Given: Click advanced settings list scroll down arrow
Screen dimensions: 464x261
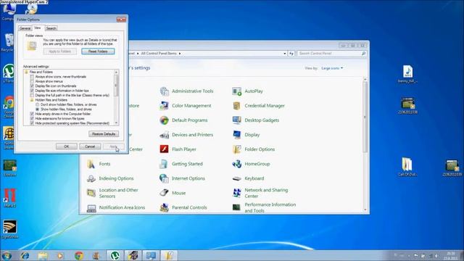Looking at the screenshot, I should click(116, 123).
